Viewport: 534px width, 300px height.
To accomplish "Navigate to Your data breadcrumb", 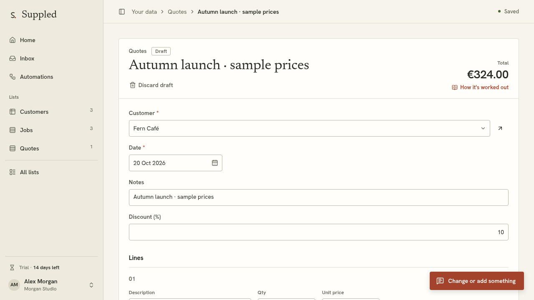I will pyautogui.click(x=144, y=12).
